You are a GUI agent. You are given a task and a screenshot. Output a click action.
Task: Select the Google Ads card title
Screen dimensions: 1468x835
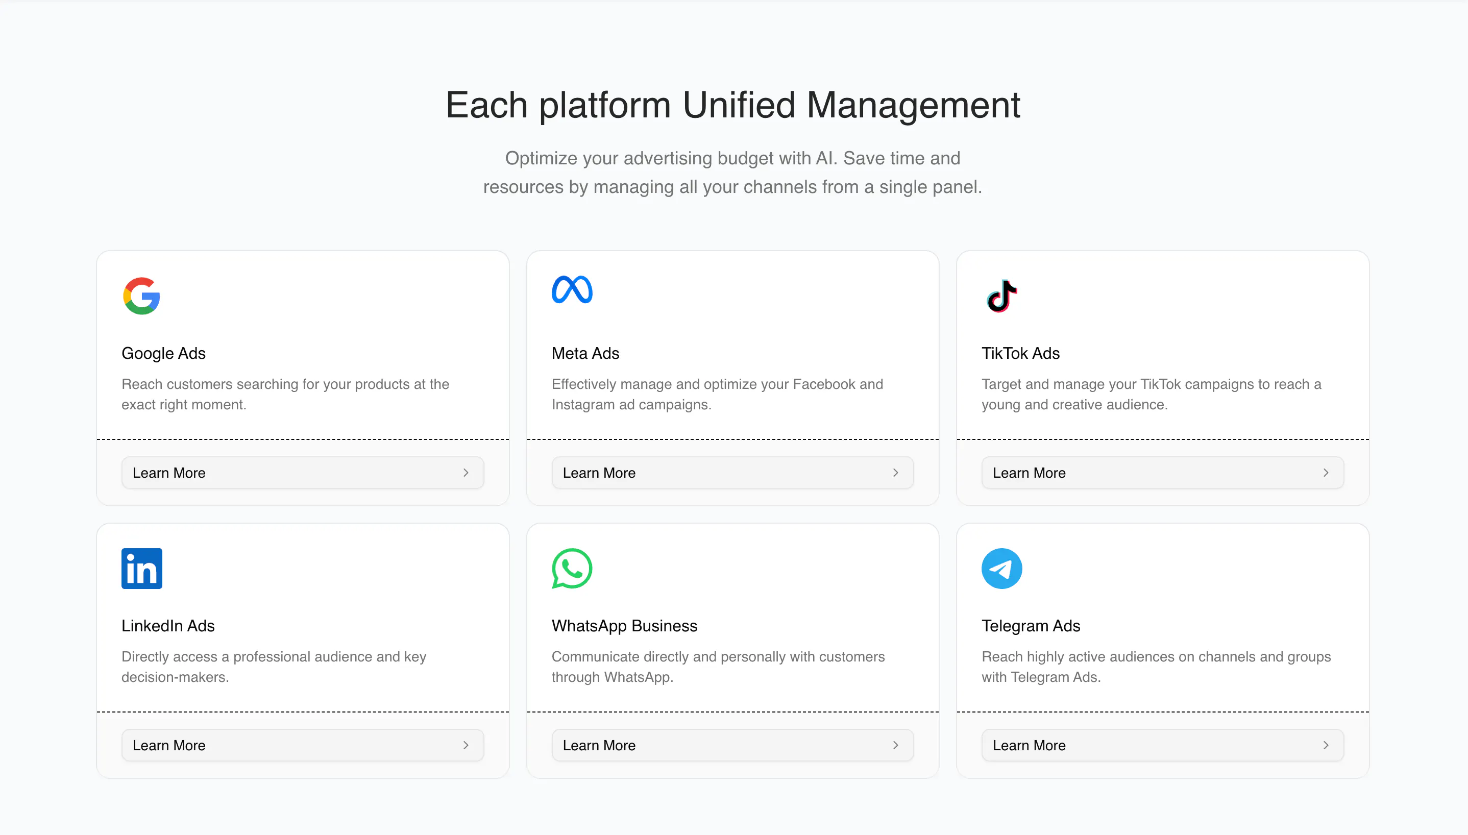(163, 353)
